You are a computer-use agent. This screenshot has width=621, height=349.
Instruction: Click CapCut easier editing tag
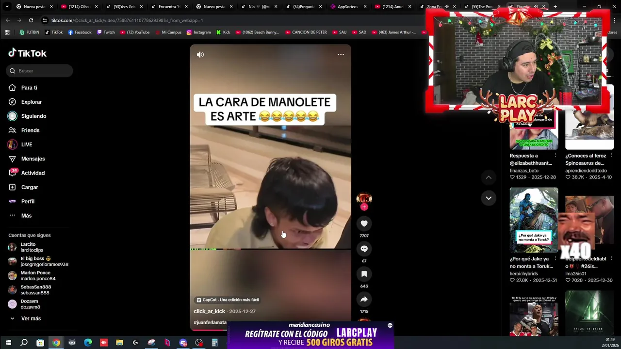click(228, 300)
